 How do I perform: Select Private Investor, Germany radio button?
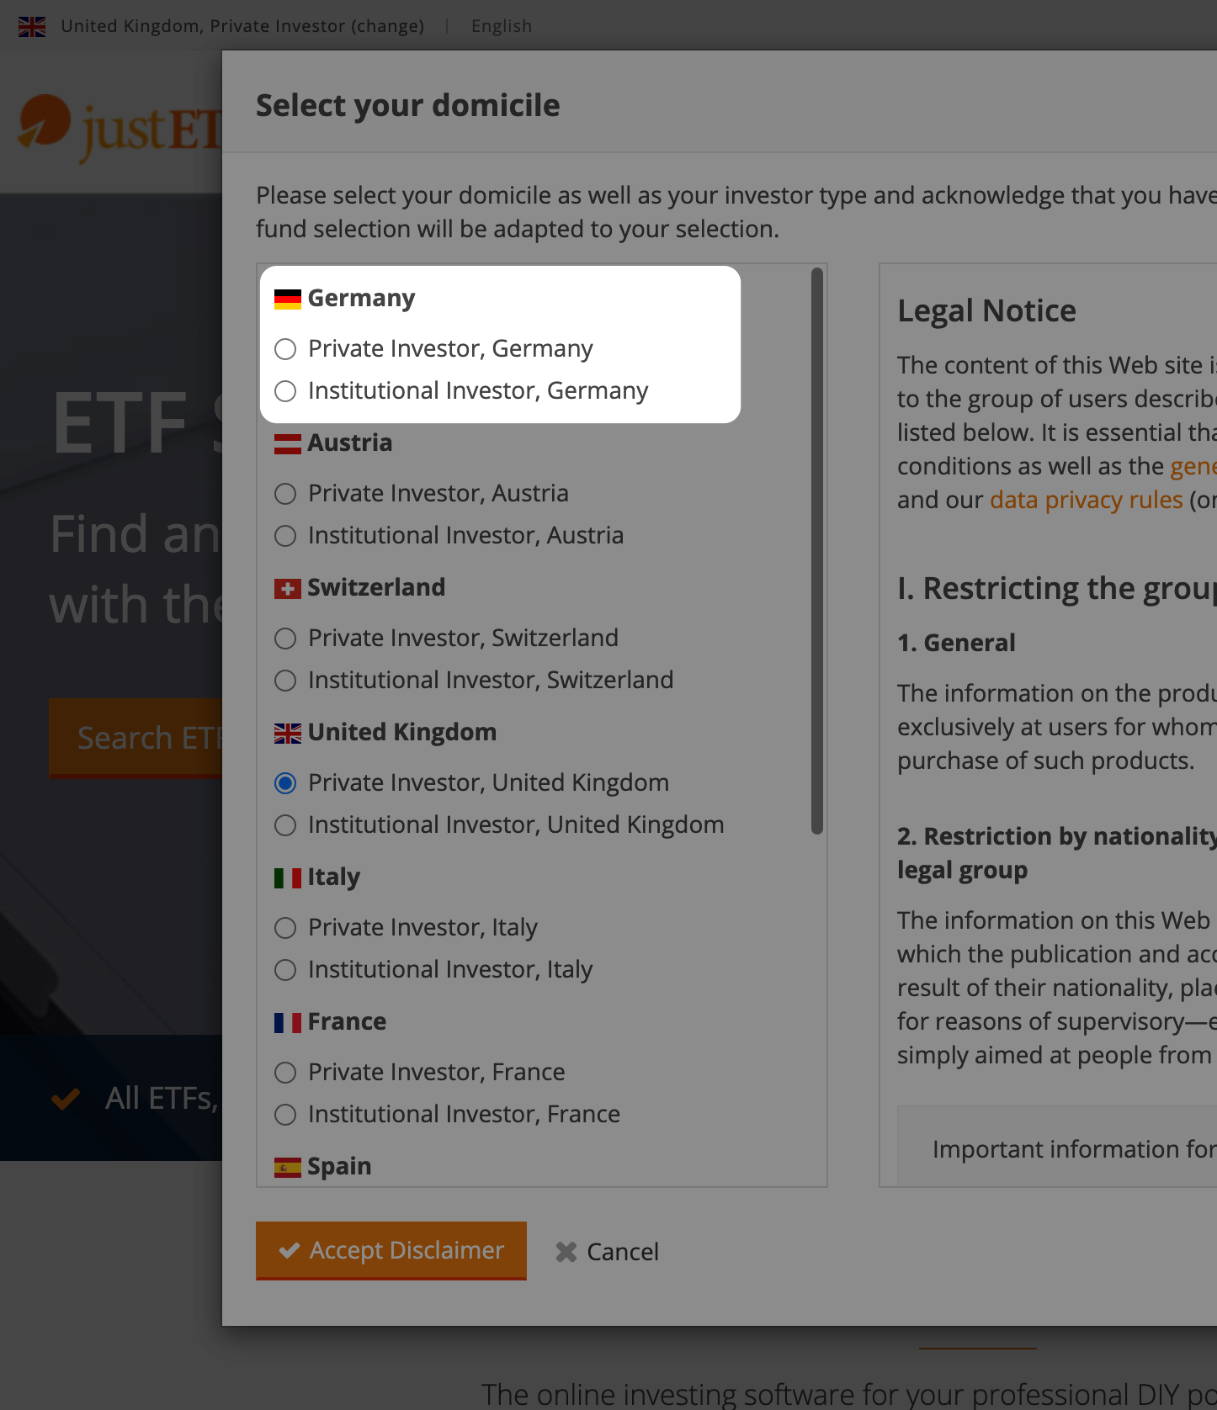point(285,348)
